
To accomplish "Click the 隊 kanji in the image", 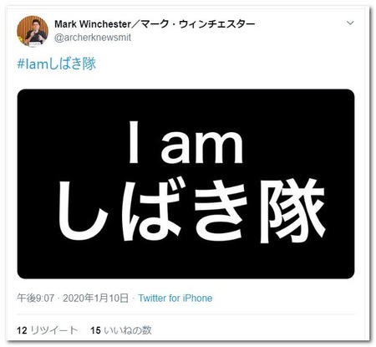I will point(292,211).
